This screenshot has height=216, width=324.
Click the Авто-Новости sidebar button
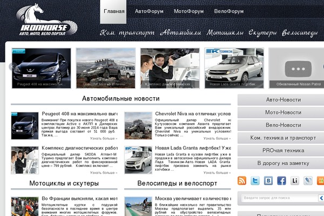(281, 100)
